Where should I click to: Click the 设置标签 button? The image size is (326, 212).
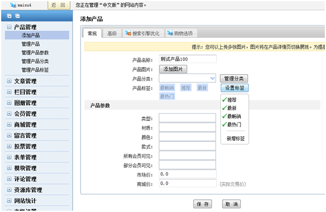(x=234, y=88)
